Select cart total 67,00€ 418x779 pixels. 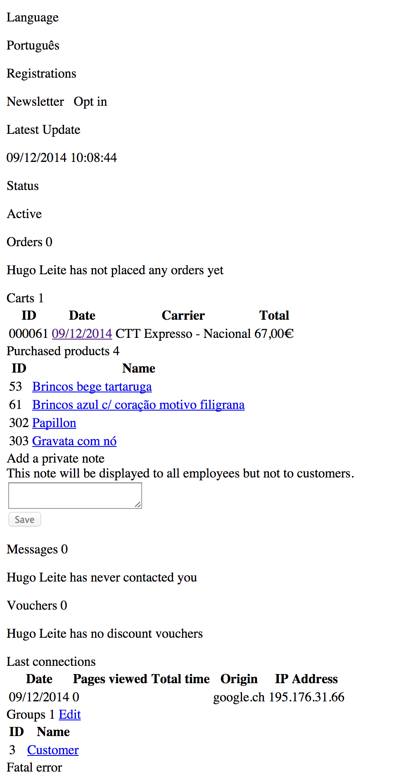click(274, 333)
